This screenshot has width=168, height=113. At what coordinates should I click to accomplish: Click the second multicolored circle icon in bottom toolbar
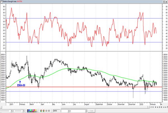click(x=44, y=110)
